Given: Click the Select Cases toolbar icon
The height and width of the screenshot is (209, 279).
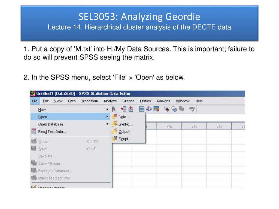Looking at the screenshot, I should [x=156, y=109].
